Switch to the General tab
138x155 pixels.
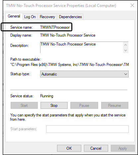click(x=14, y=16)
